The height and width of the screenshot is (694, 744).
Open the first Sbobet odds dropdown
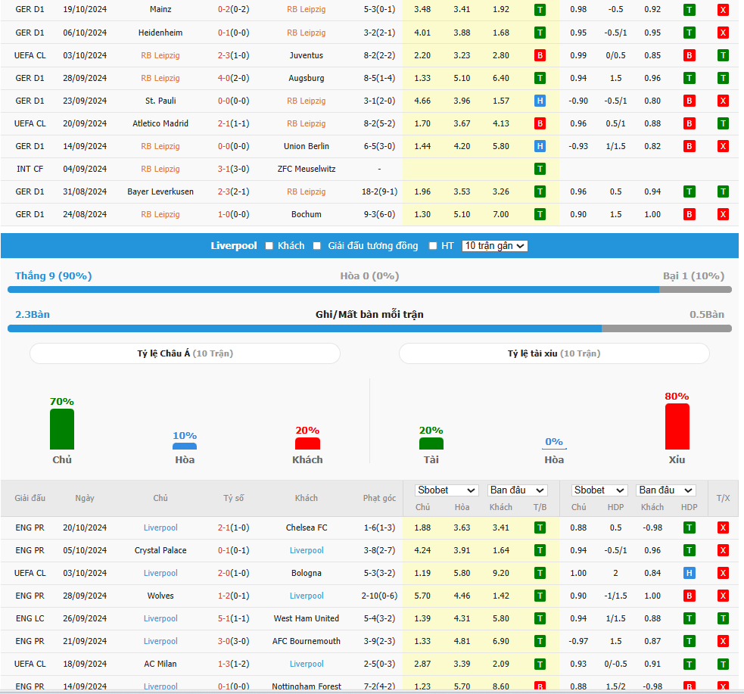[446, 490]
